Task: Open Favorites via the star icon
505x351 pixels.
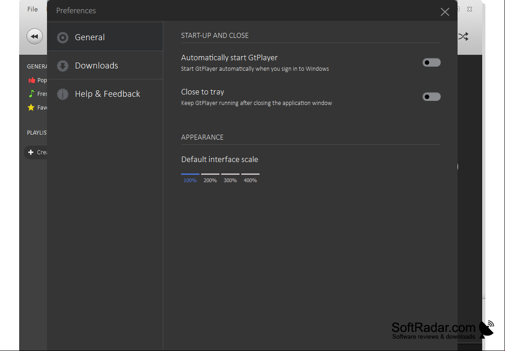Action: click(x=31, y=107)
